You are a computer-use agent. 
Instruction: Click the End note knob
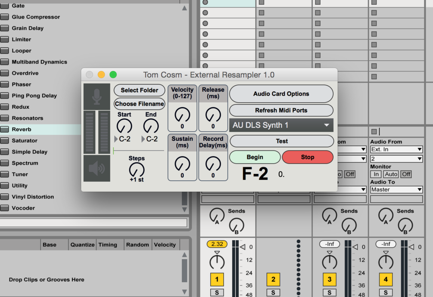tap(151, 127)
